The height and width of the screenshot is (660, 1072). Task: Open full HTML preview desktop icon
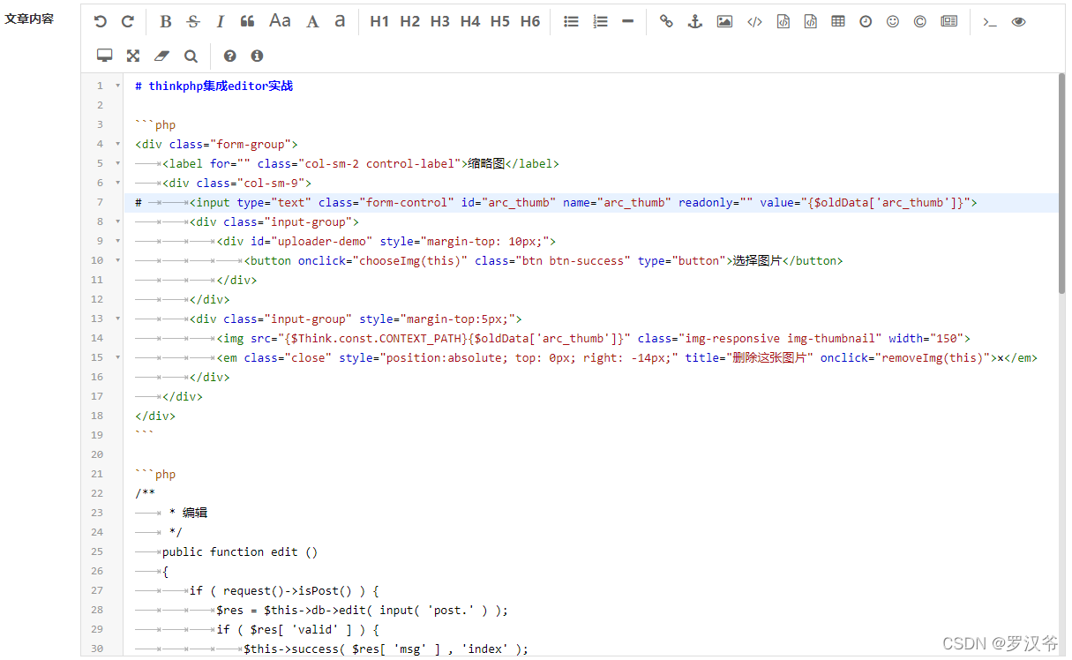click(x=105, y=56)
